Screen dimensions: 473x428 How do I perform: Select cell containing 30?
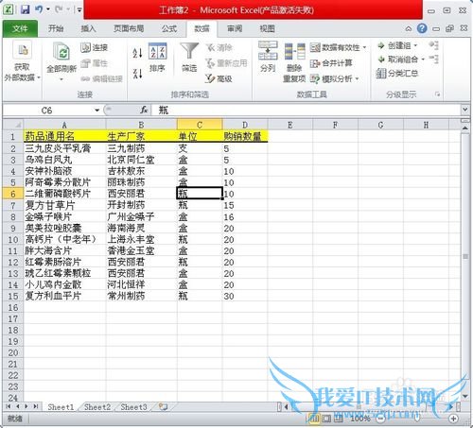pyautogui.click(x=245, y=296)
